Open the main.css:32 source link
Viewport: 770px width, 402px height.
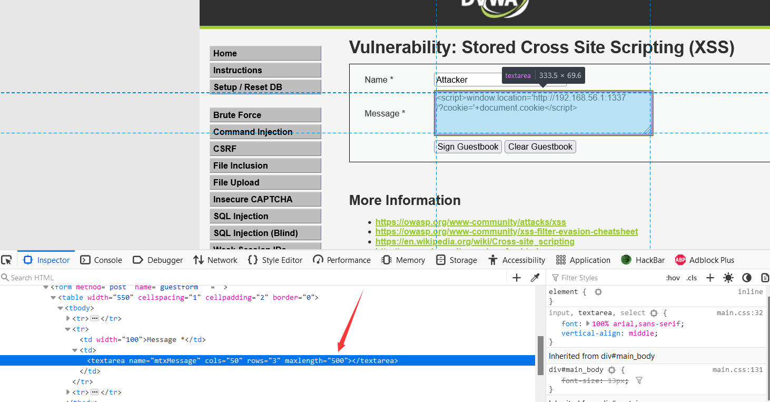tap(739, 312)
